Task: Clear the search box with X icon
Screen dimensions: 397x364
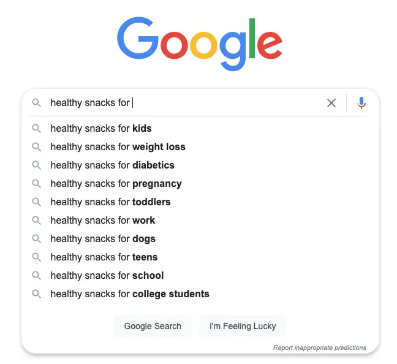Action: coord(331,103)
